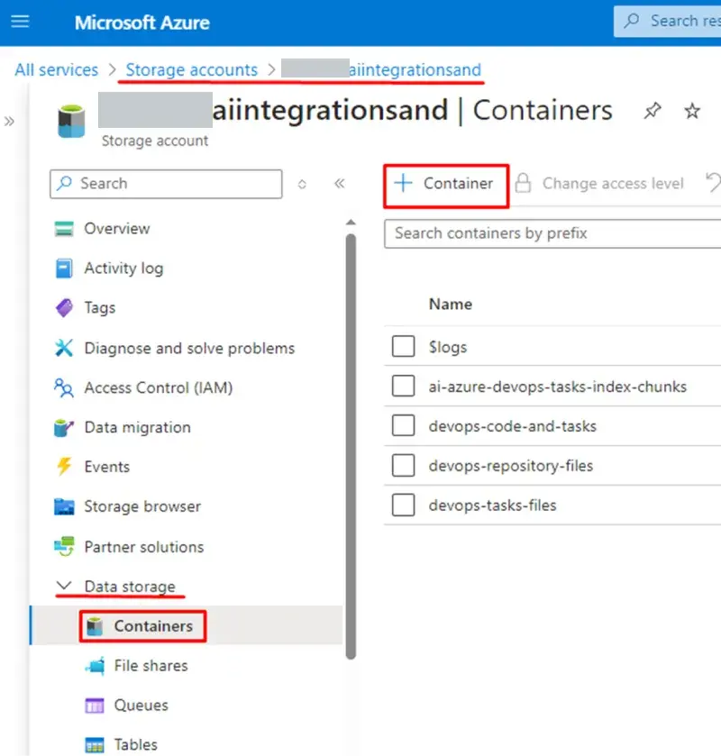721x756 pixels.
Task: Select the $logs container checkbox
Action: pos(403,346)
